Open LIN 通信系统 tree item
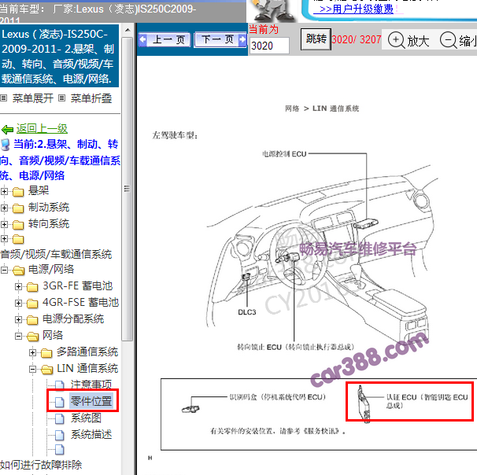Screen dimensions: 477x475 [x=87, y=368]
